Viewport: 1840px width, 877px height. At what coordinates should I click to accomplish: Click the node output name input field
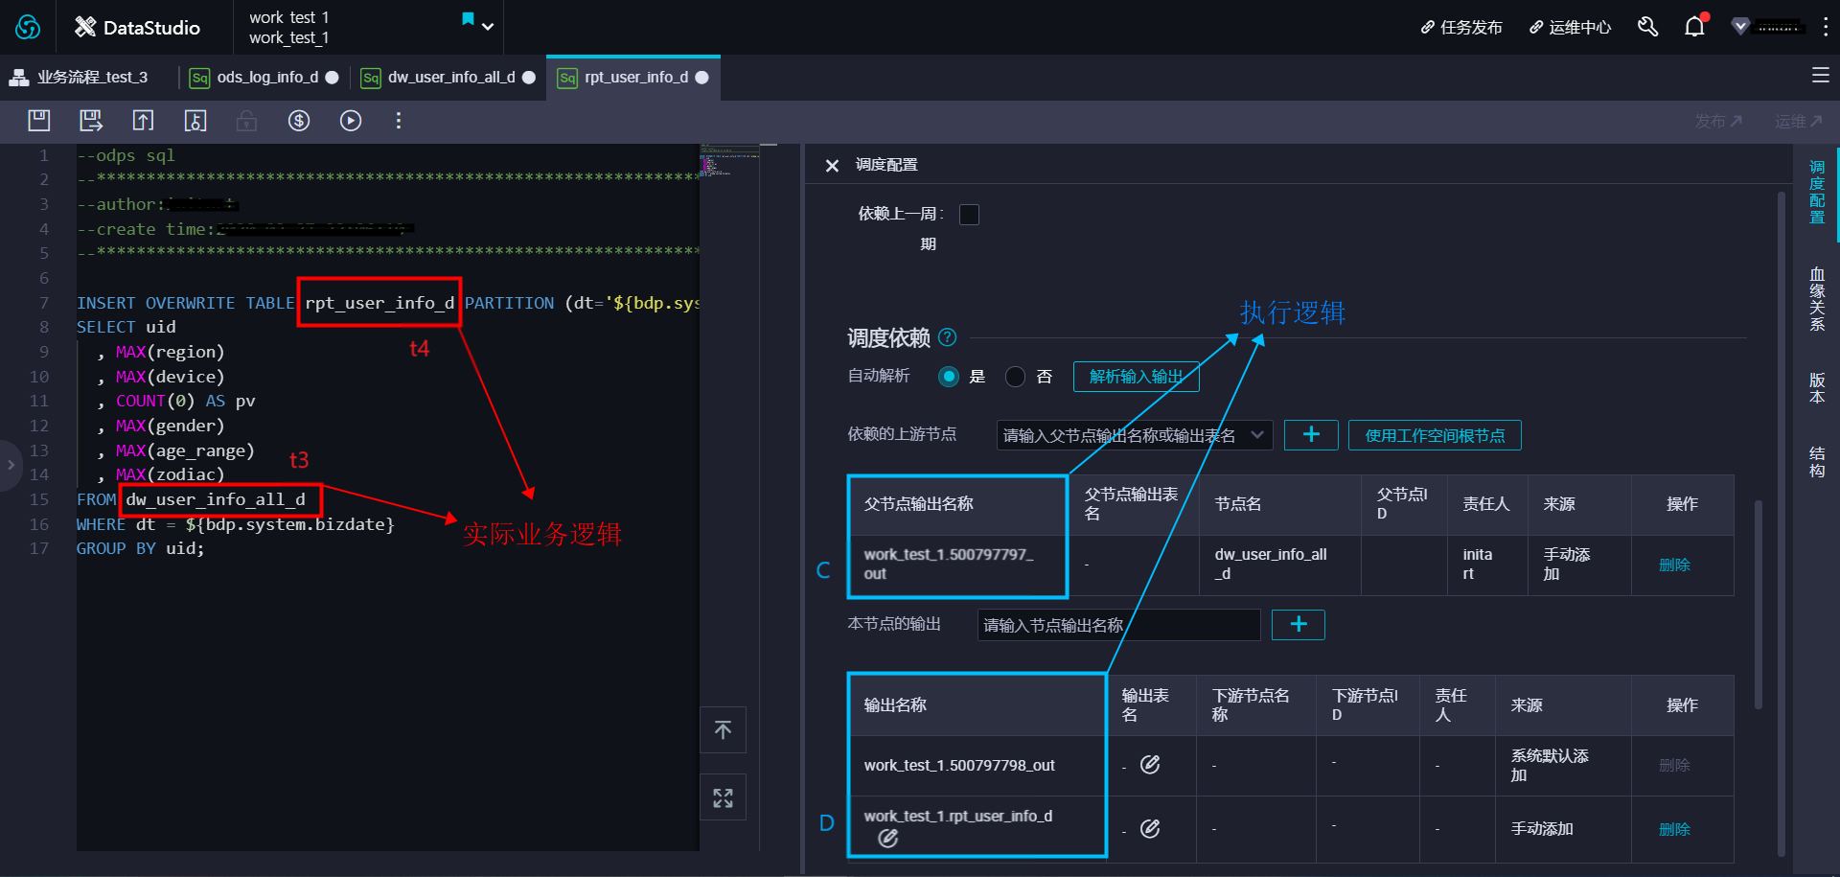[x=1118, y=625]
